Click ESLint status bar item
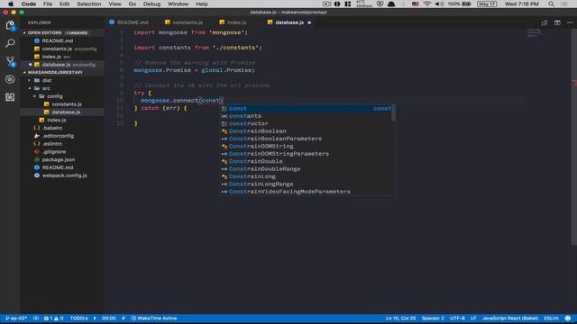Viewport: 577px width, 324px height. point(551,318)
